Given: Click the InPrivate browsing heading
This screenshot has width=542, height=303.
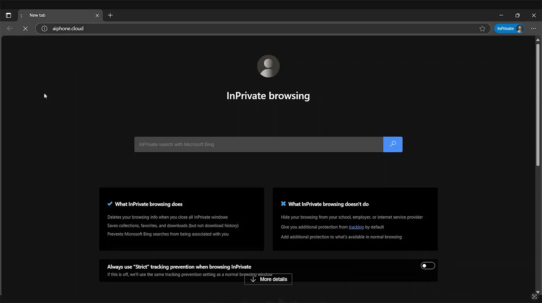Looking at the screenshot, I should [x=268, y=96].
